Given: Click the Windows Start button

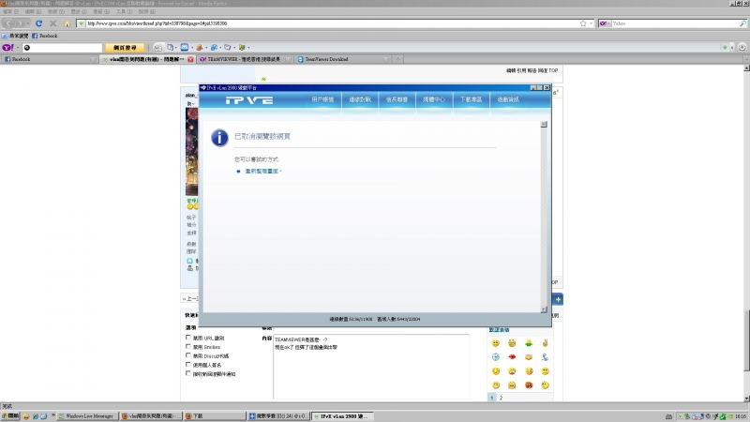Looking at the screenshot, I should (x=10, y=416).
